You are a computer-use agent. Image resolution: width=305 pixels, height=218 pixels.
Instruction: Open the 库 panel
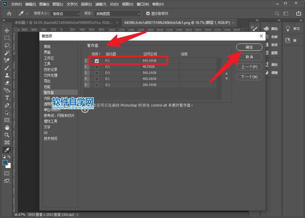pyautogui.click(x=292, y=40)
